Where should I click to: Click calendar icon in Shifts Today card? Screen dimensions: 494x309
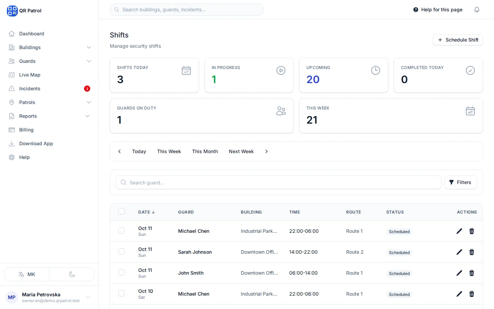[x=186, y=70]
